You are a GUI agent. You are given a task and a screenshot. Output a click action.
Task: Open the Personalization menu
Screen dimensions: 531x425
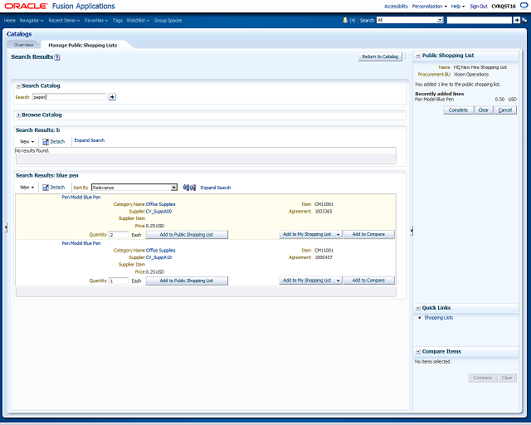(430, 6)
